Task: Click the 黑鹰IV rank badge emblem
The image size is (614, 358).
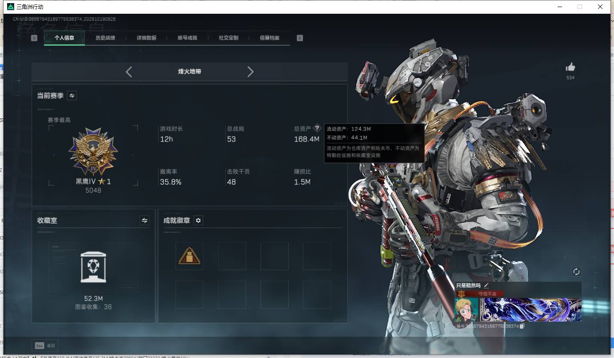Action: coord(93,152)
